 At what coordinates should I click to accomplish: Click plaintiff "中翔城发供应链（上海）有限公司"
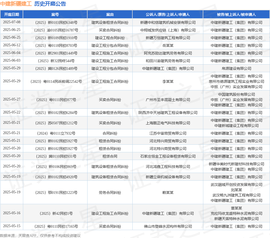[x=168, y=30]
